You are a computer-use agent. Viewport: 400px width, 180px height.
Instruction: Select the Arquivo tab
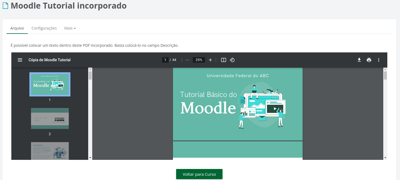[x=17, y=28]
